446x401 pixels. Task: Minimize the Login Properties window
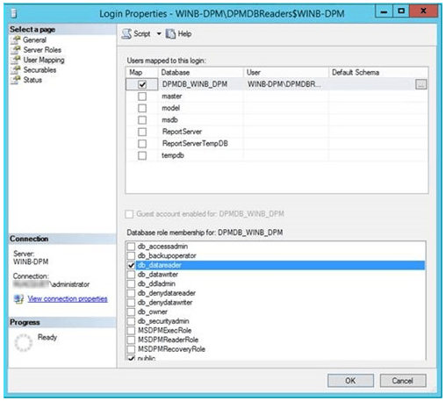384,11
